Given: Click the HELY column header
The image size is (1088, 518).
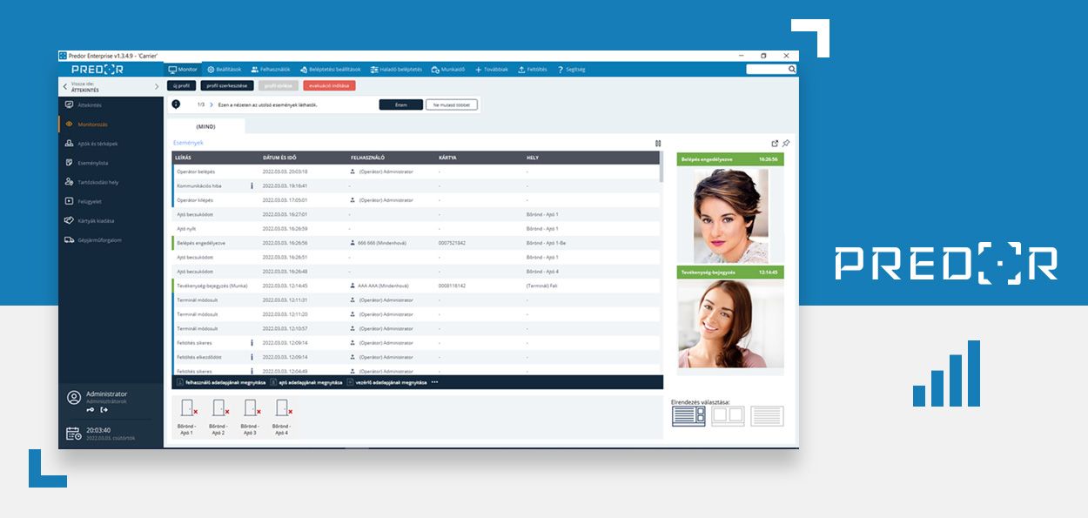Looking at the screenshot, I should [x=533, y=158].
